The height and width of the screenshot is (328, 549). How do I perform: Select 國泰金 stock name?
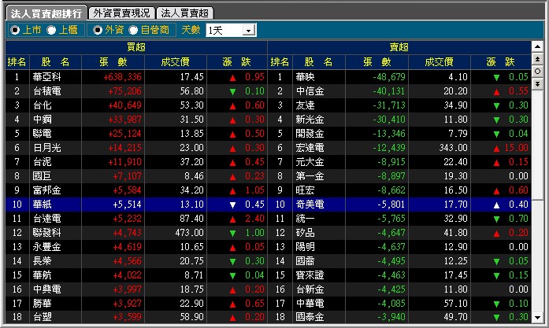(310, 317)
